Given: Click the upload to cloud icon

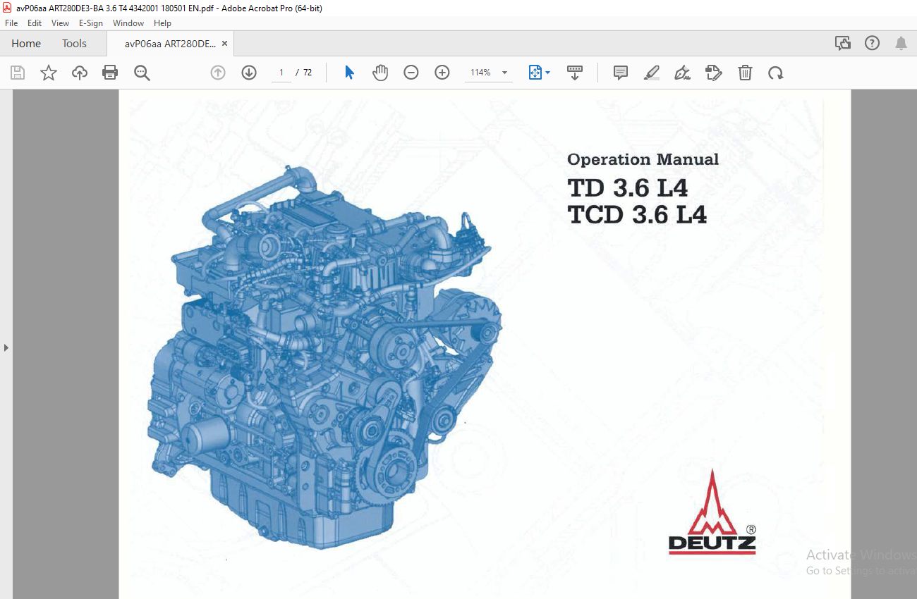Looking at the screenshot, I should point(80,73).
